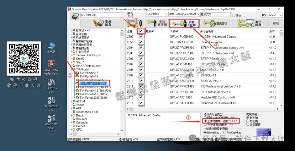Select the 新密钥 = 47 tree item
The image size is (295, 151).
83,30
